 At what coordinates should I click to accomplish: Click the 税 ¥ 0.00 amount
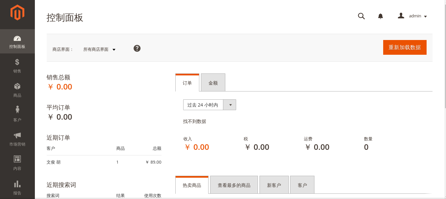pyautogui.click(x=257, y=147)
